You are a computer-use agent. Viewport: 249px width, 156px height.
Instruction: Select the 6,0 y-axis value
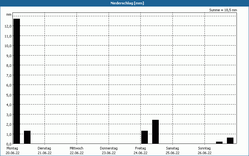(9, 85)
